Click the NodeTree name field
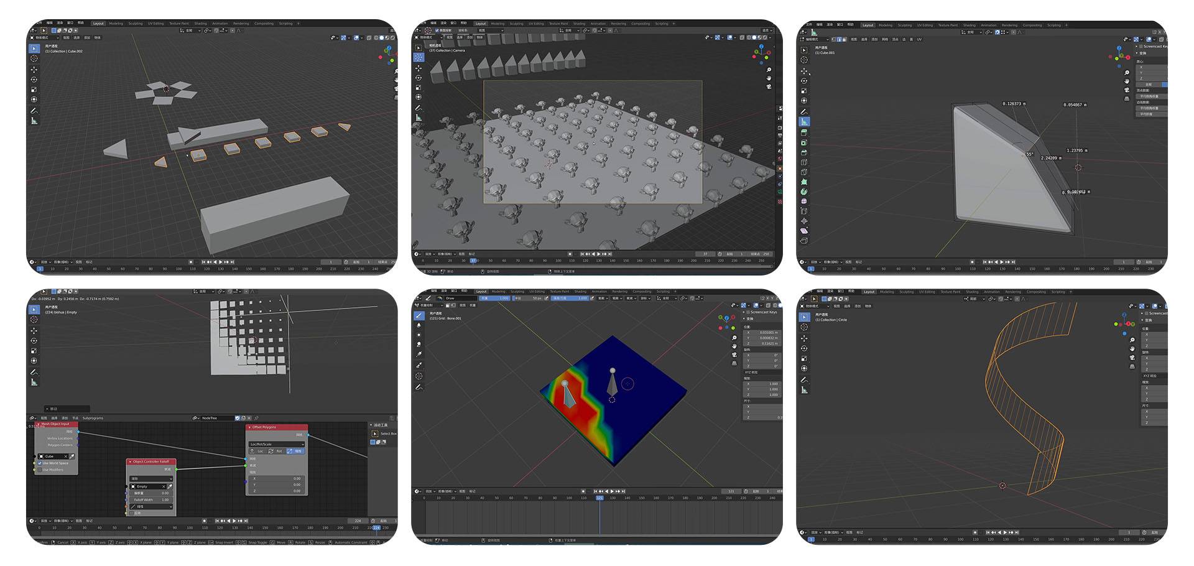Viewport: 1194px width, 566px height. point(218,418)
